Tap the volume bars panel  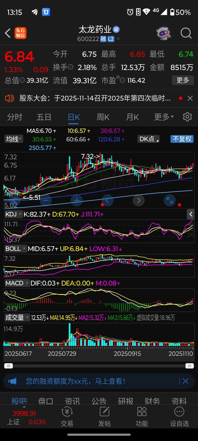click(x=99, y=334)
